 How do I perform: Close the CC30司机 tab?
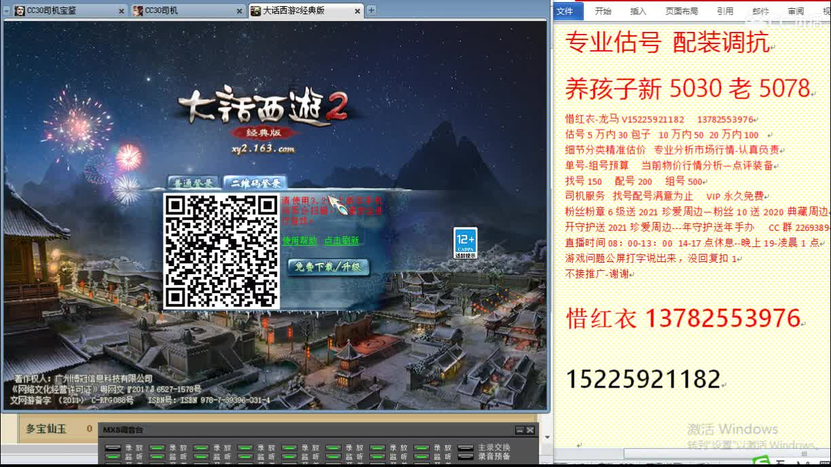240,11
